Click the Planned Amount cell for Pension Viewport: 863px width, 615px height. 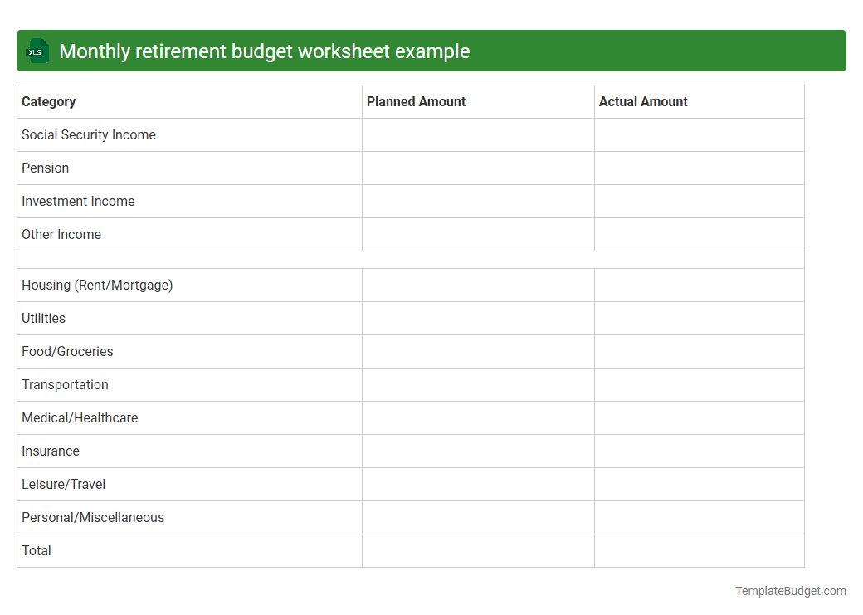(x=478, y=168)
